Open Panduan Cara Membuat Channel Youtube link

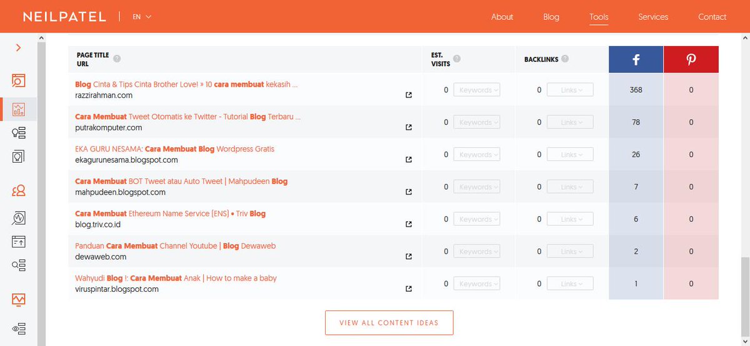pyautogui.click(x=175, y=246)
